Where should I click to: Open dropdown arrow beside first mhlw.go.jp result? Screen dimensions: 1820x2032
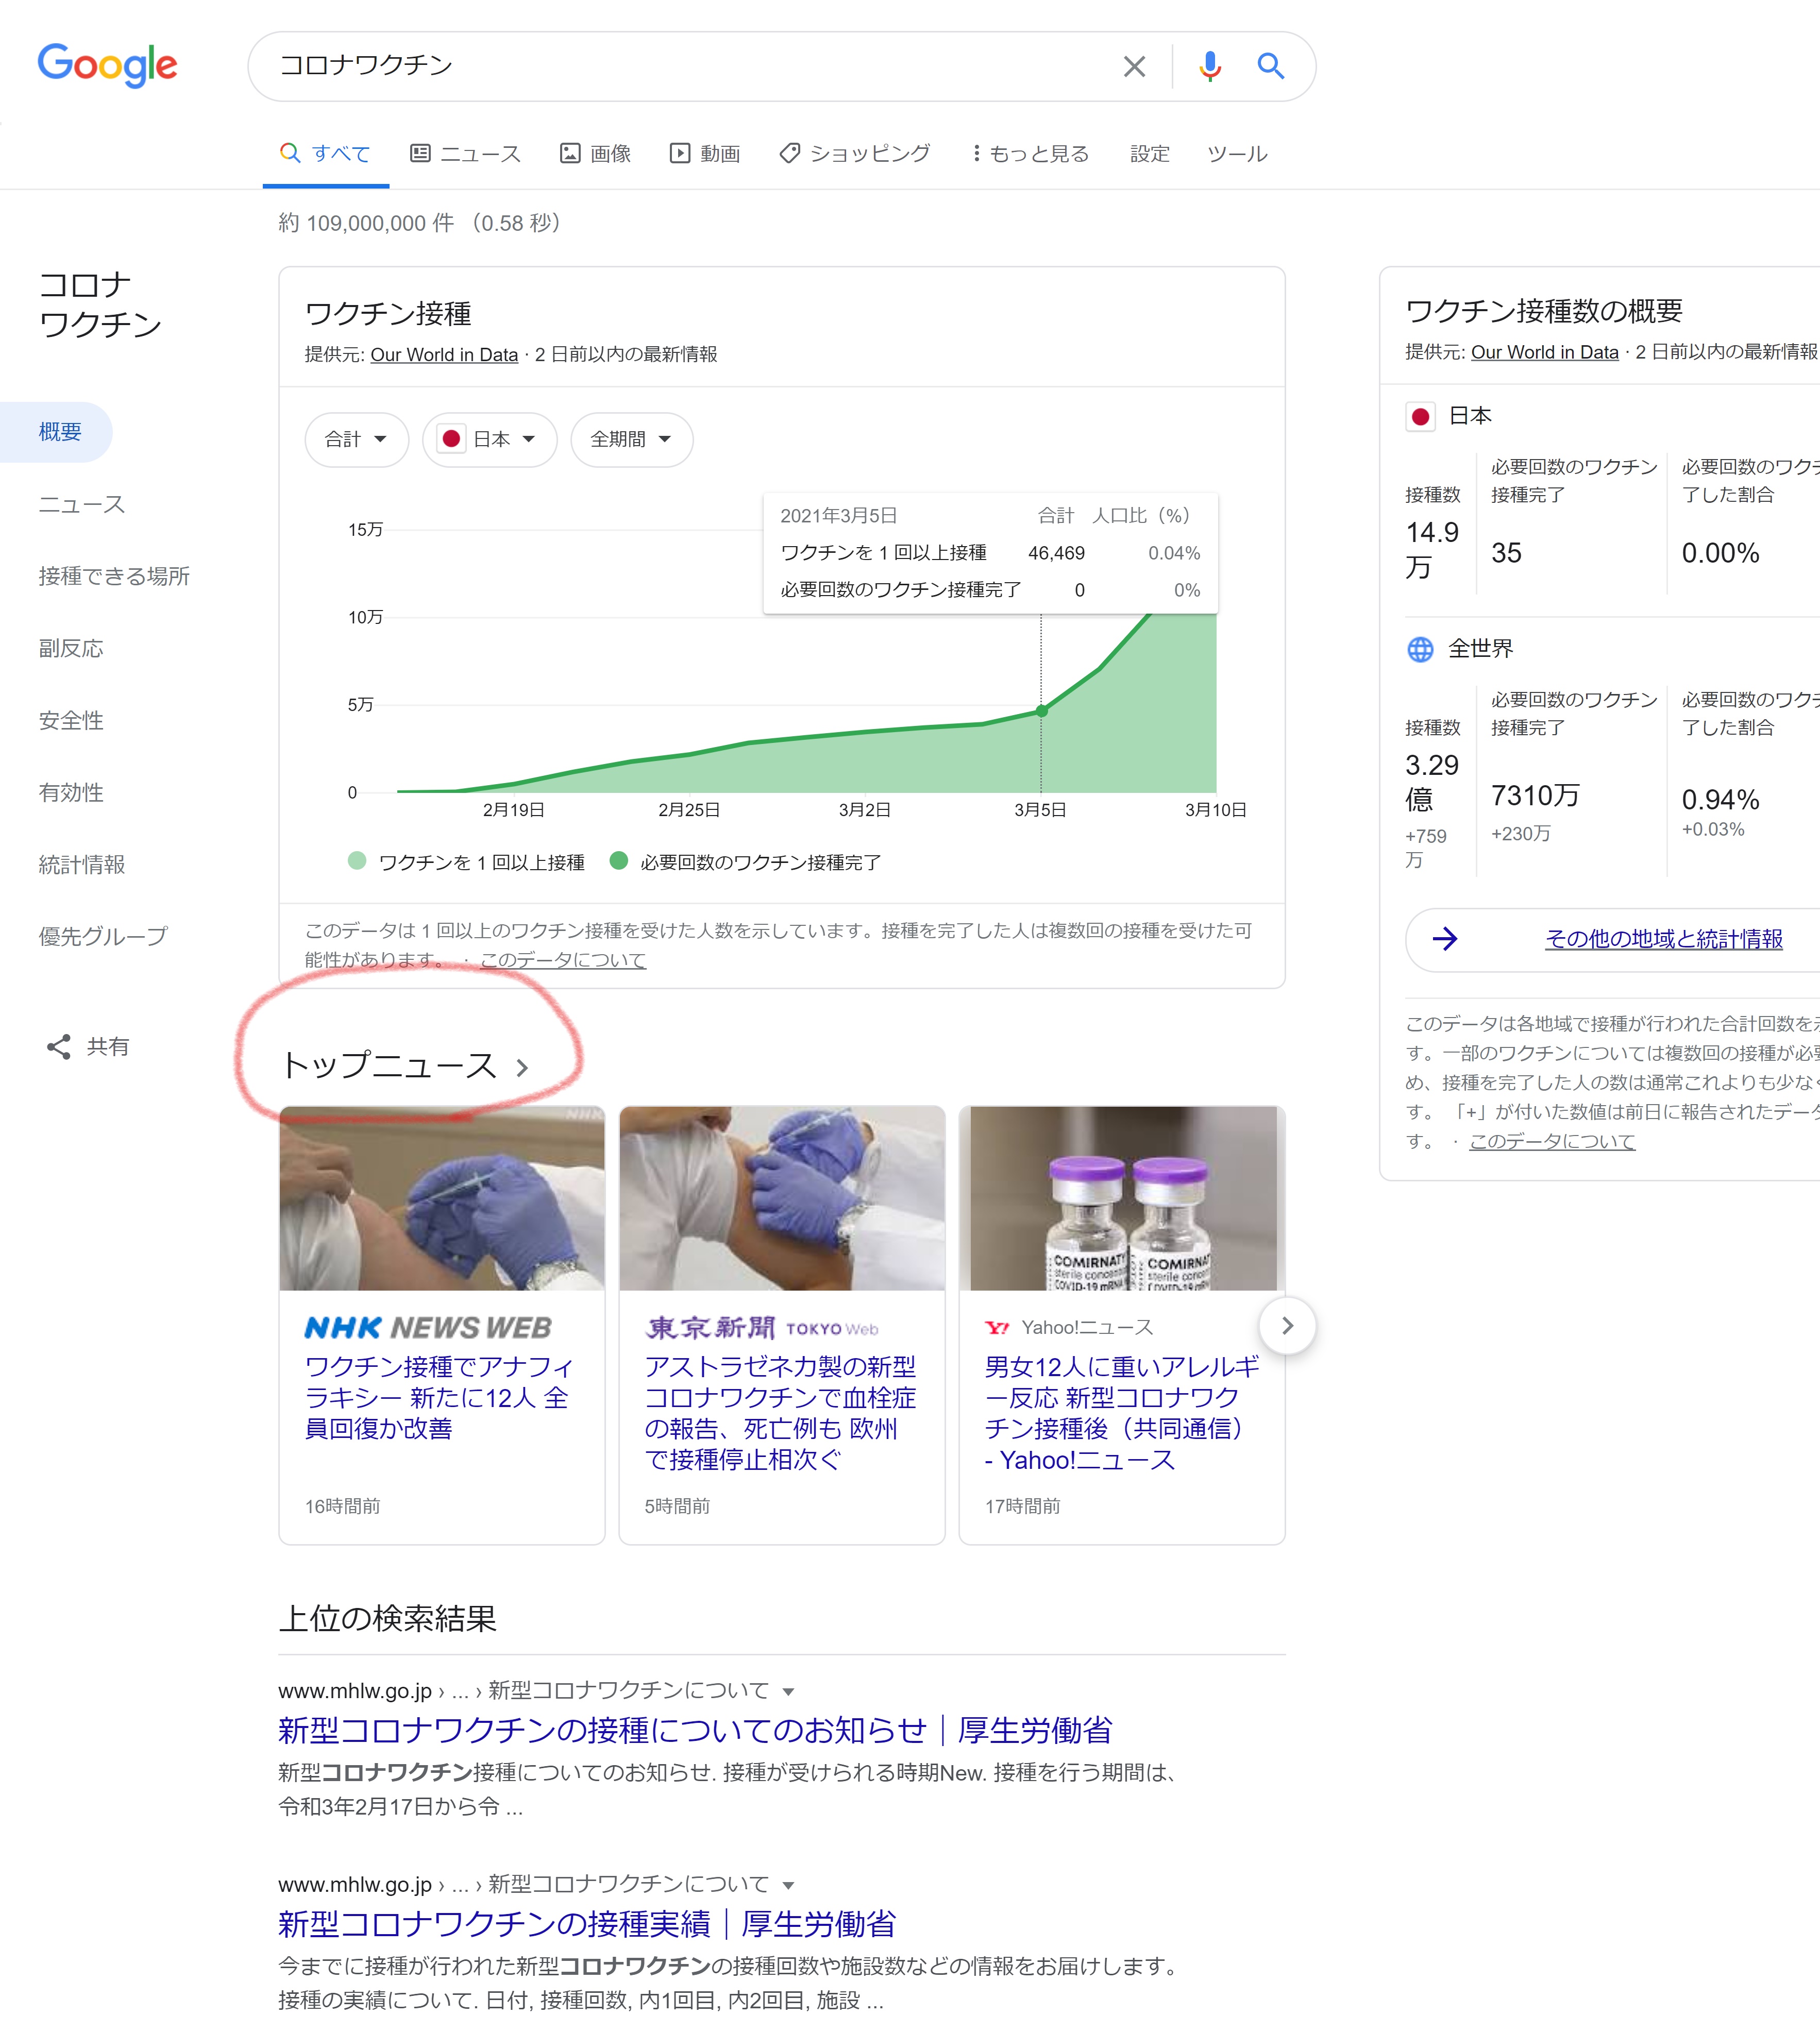[788, 1692]
